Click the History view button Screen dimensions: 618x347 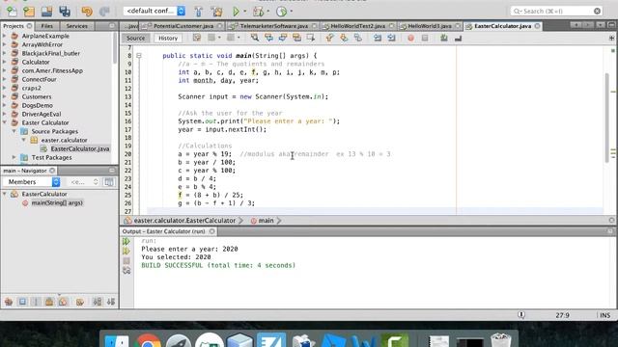(x=168, y=39)
